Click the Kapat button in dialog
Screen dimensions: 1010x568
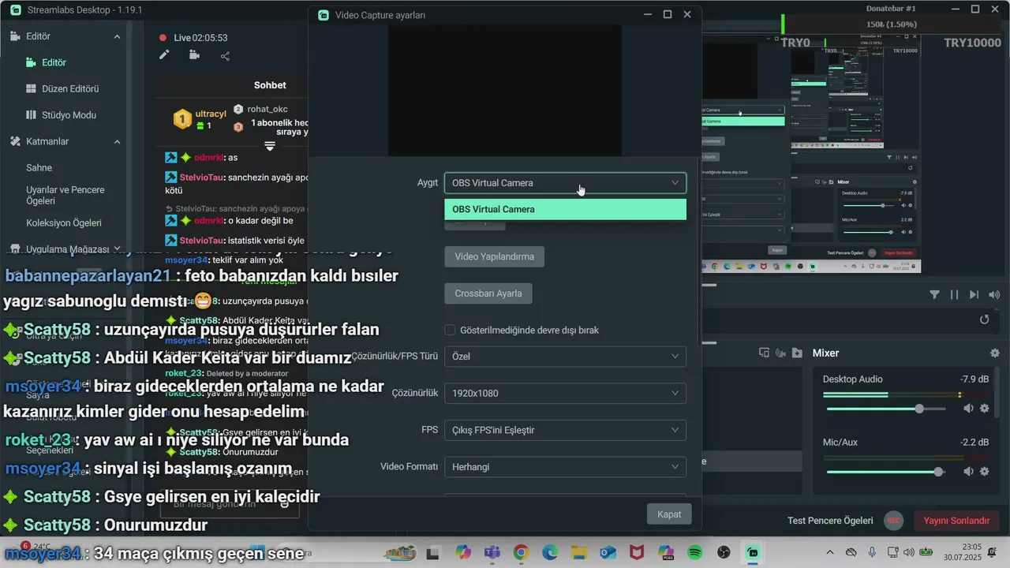point(669,514)
